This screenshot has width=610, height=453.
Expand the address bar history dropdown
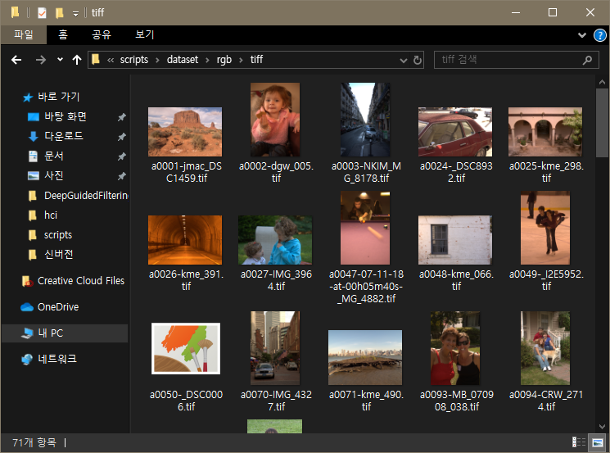pyautogui.click(x=404, y=61)
